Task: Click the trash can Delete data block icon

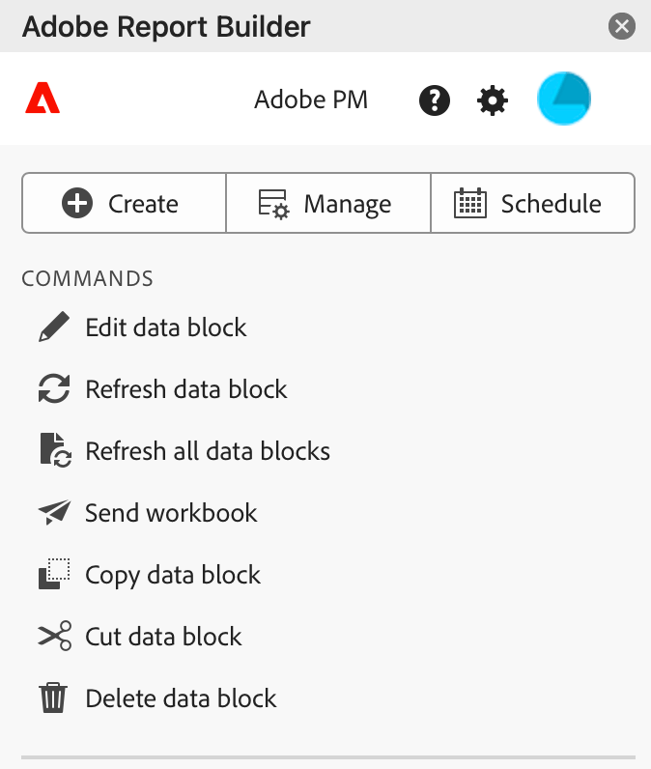Action: [x=53, y=698]
